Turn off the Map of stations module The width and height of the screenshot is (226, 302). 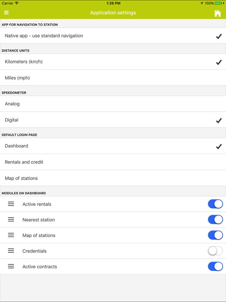coord(215,235)
